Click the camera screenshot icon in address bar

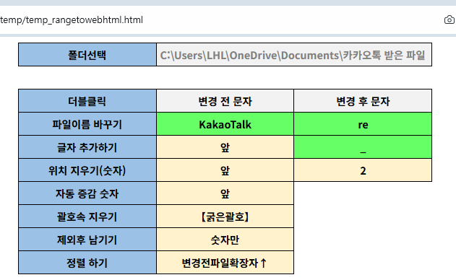click(x=449, y=19)
